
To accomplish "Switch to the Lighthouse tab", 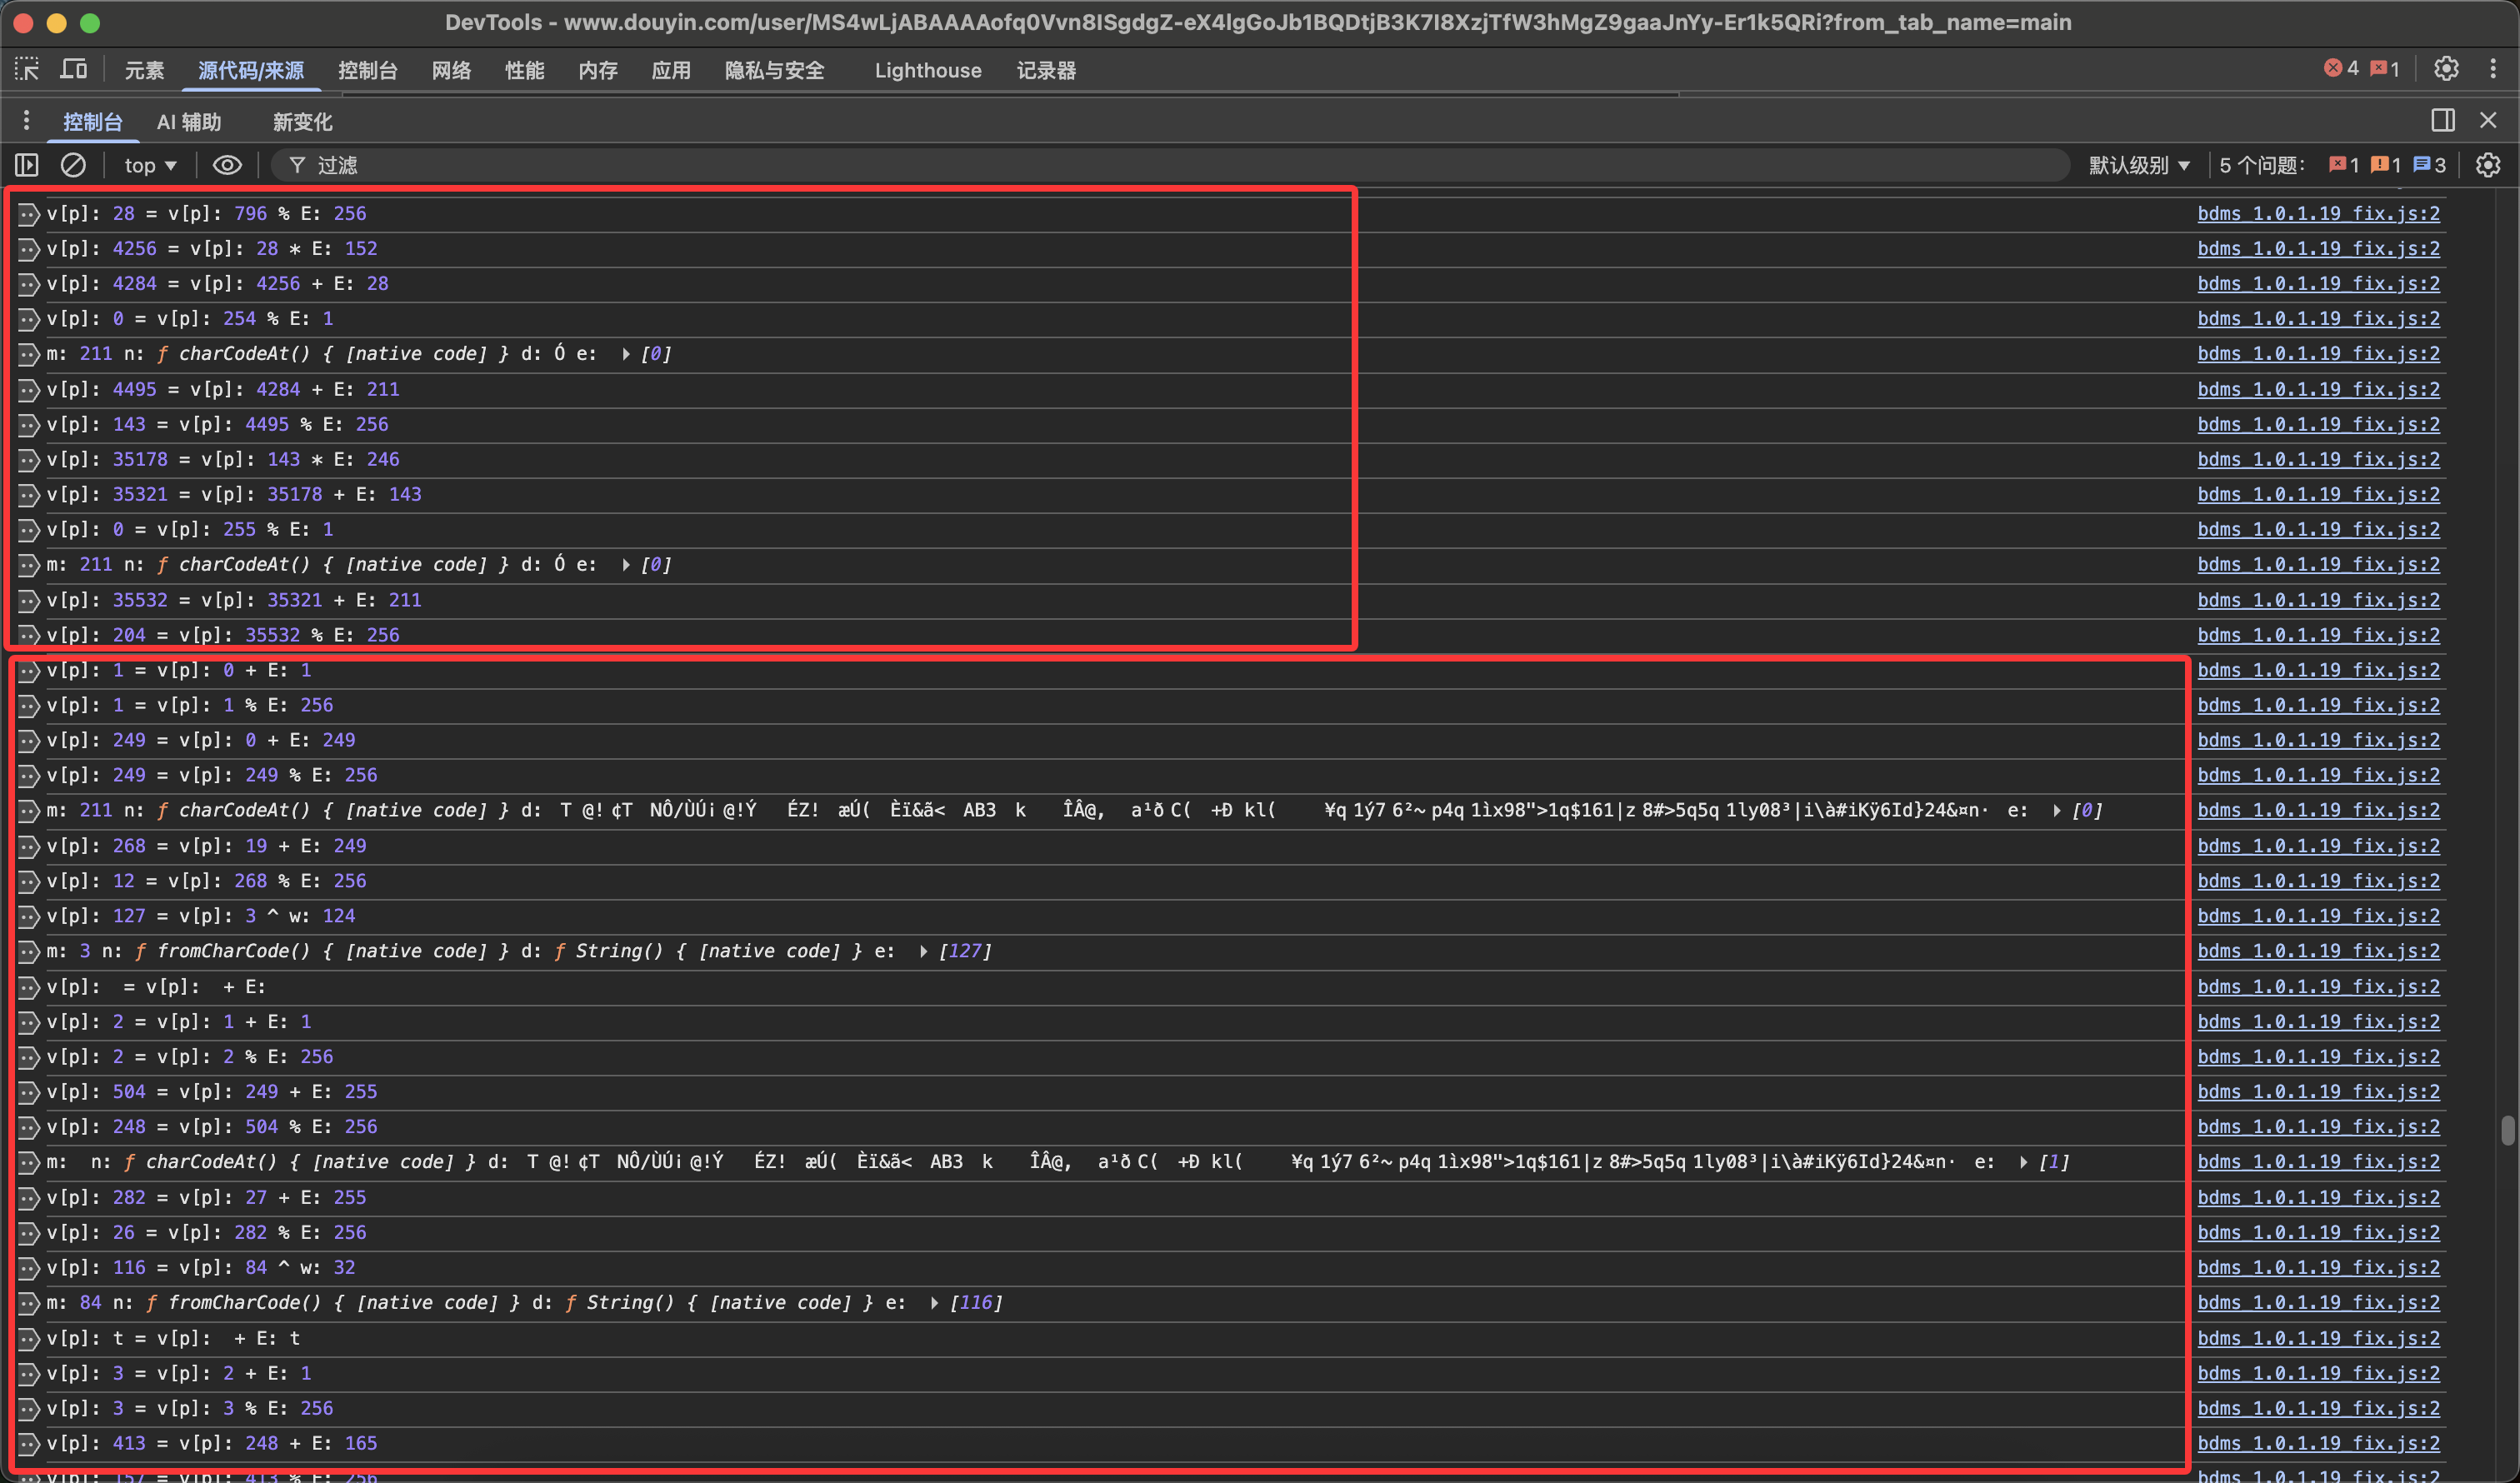I will pos(927,70).
